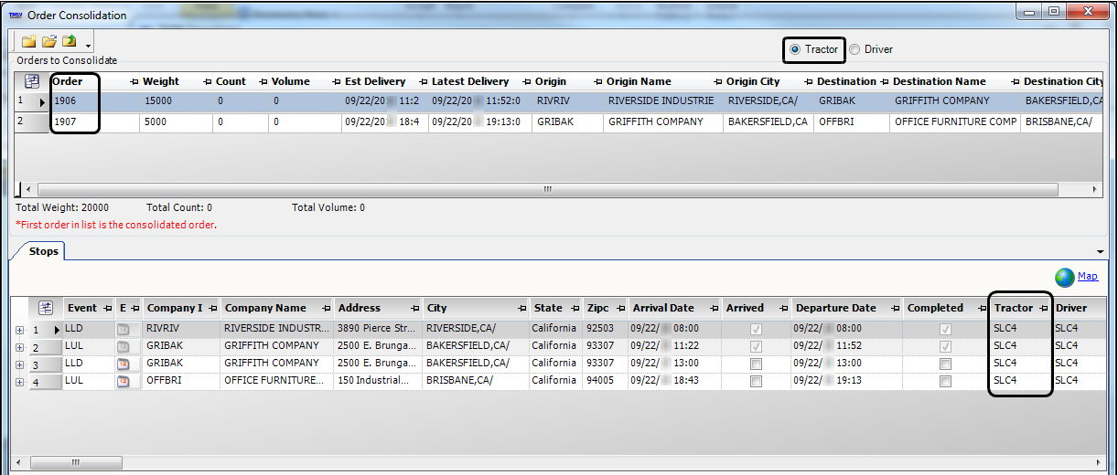The width and height of the screenshot is (1118, 475).
Task: Click the 3890 Pierce Str address cell
Action: tap(377, 329)
